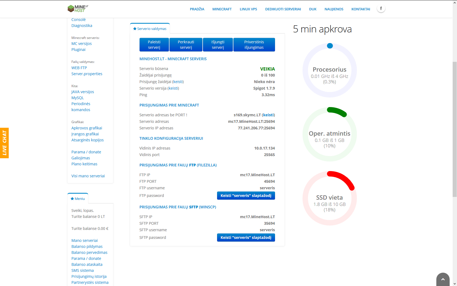This screenshot has width=457, height=286.
Task: Select the Serverio valdymas tab
Action: click(x=150, y=29)
